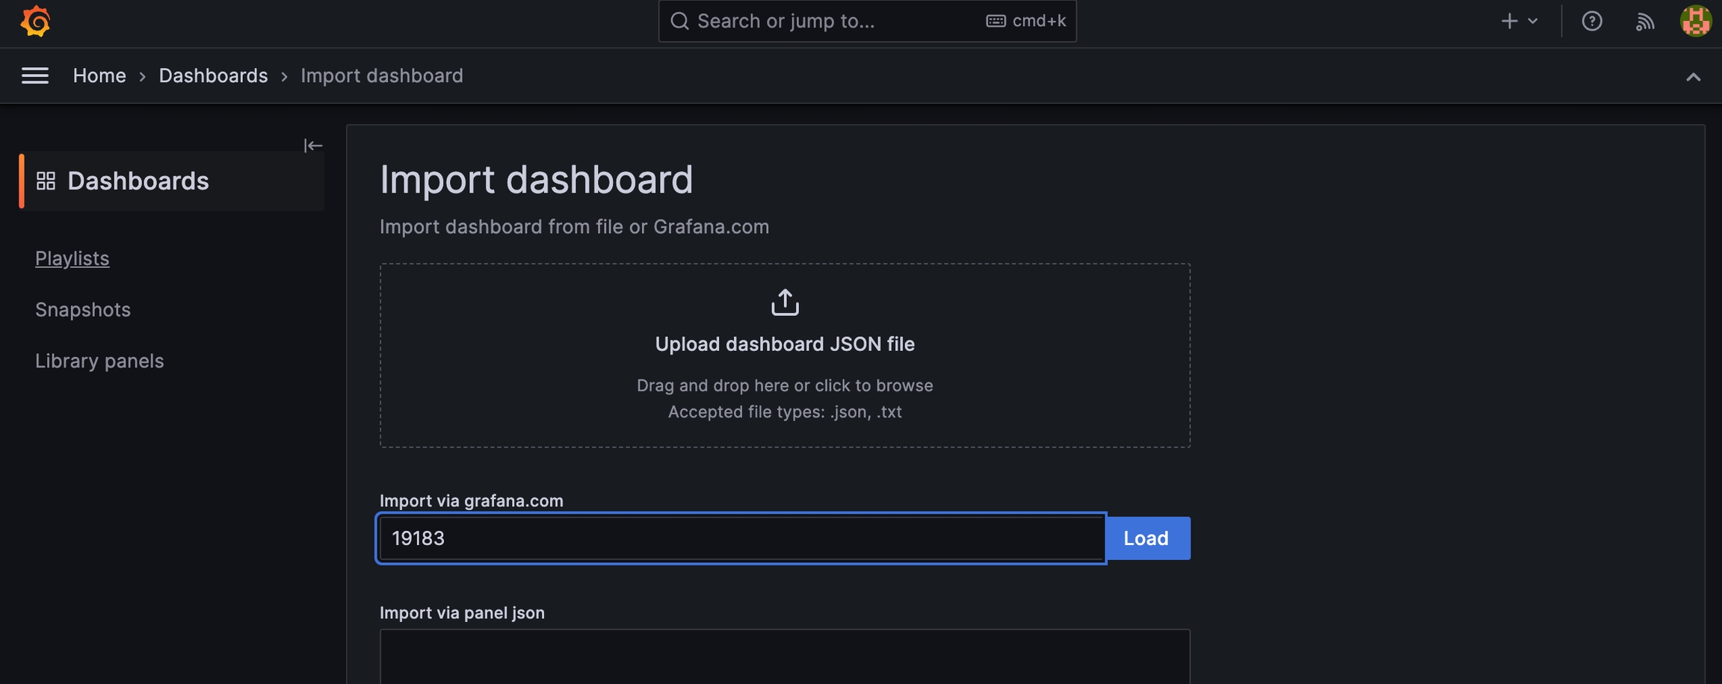Click the Dashboards grid icon in sidebar

[x=46, y=181]
